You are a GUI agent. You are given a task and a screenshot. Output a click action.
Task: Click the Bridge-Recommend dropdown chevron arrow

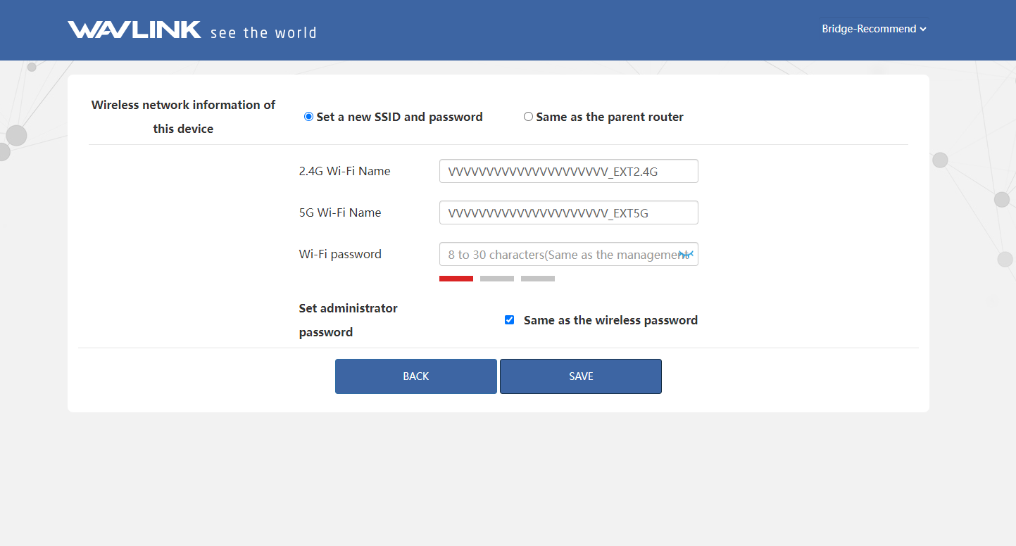click(923, 30)
